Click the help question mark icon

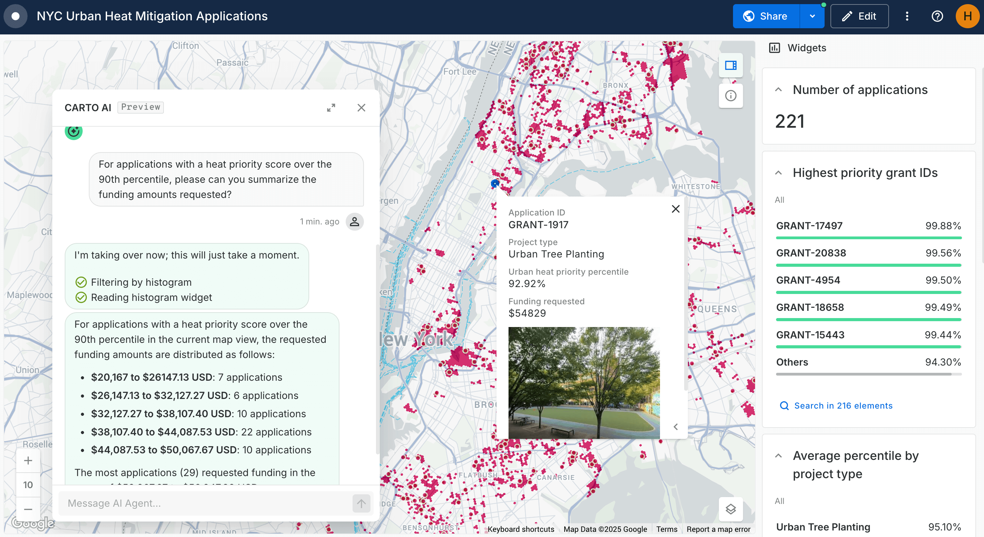(937, 16)
